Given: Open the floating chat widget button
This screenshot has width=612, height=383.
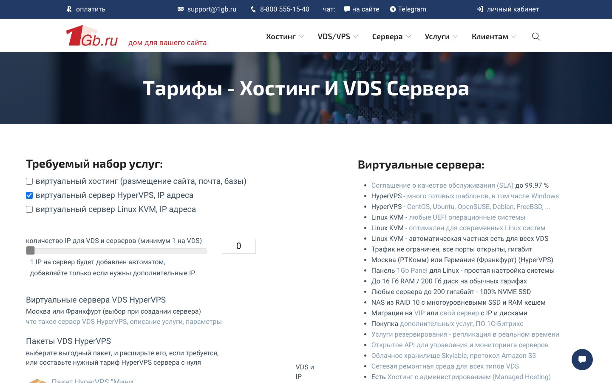Looking at the screenshot, I should (x=582, y=360).
